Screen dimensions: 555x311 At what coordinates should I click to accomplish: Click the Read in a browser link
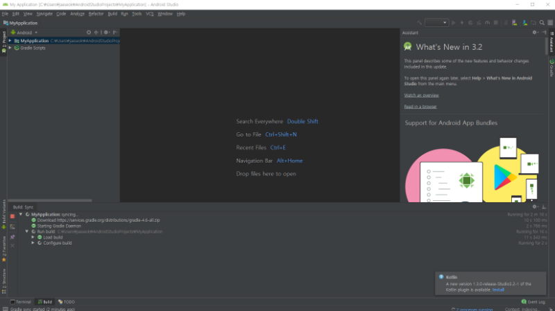420,107
